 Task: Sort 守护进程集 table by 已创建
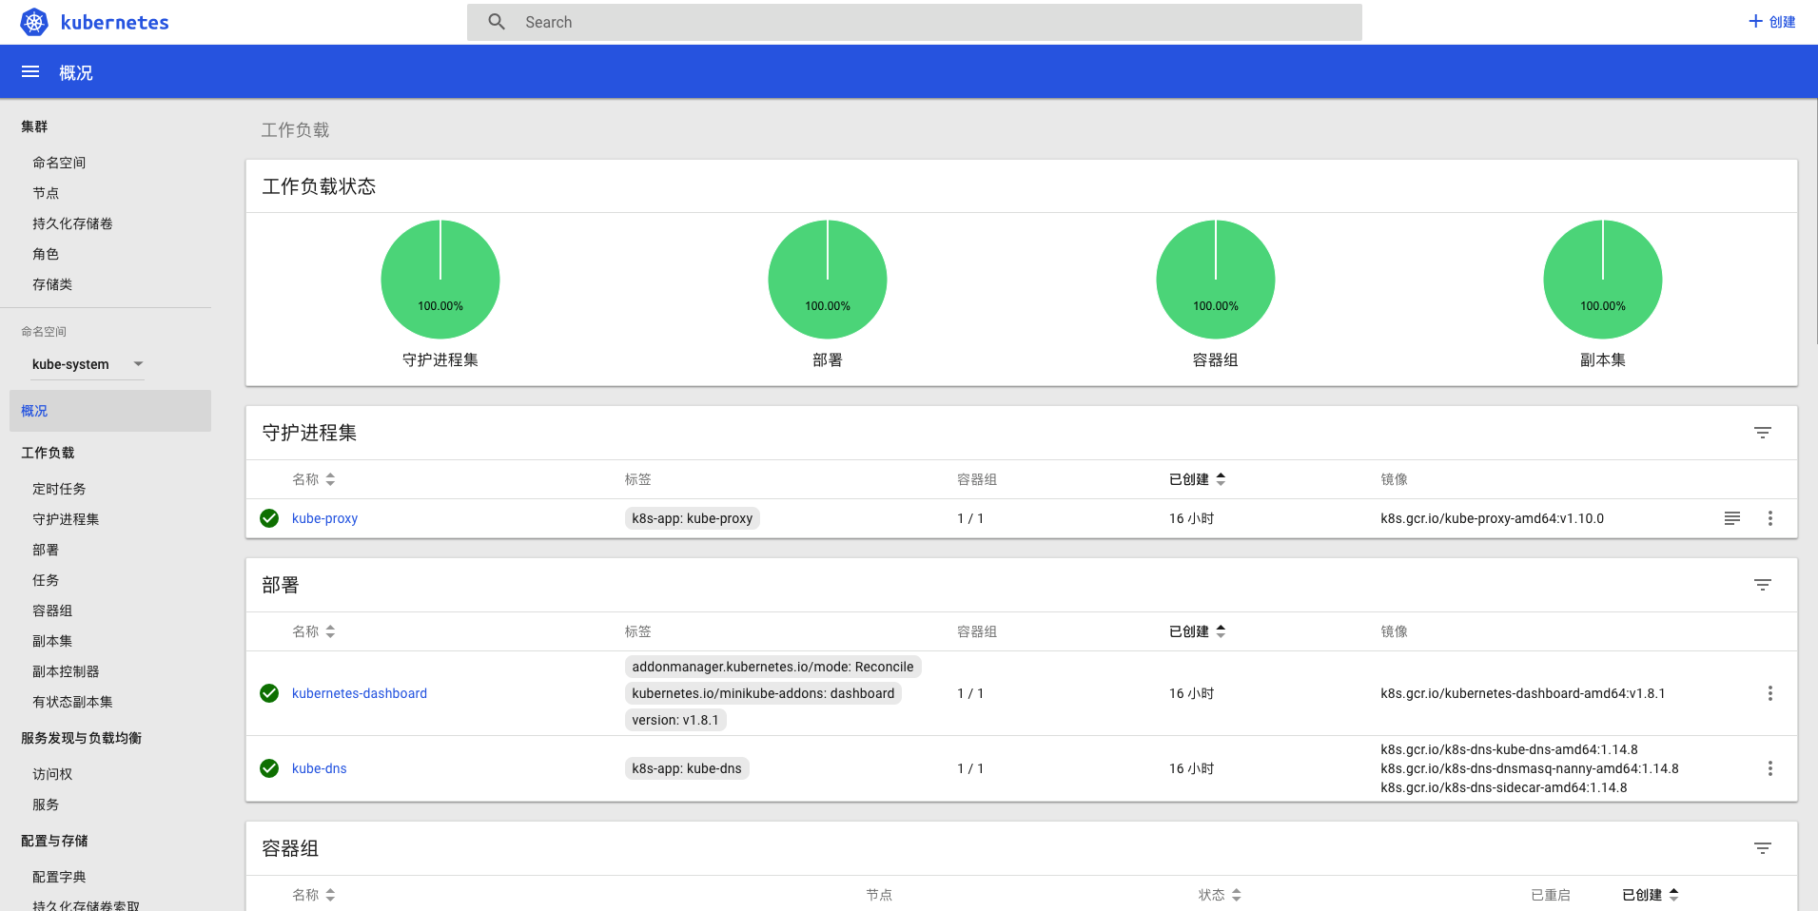(1198, 479)
